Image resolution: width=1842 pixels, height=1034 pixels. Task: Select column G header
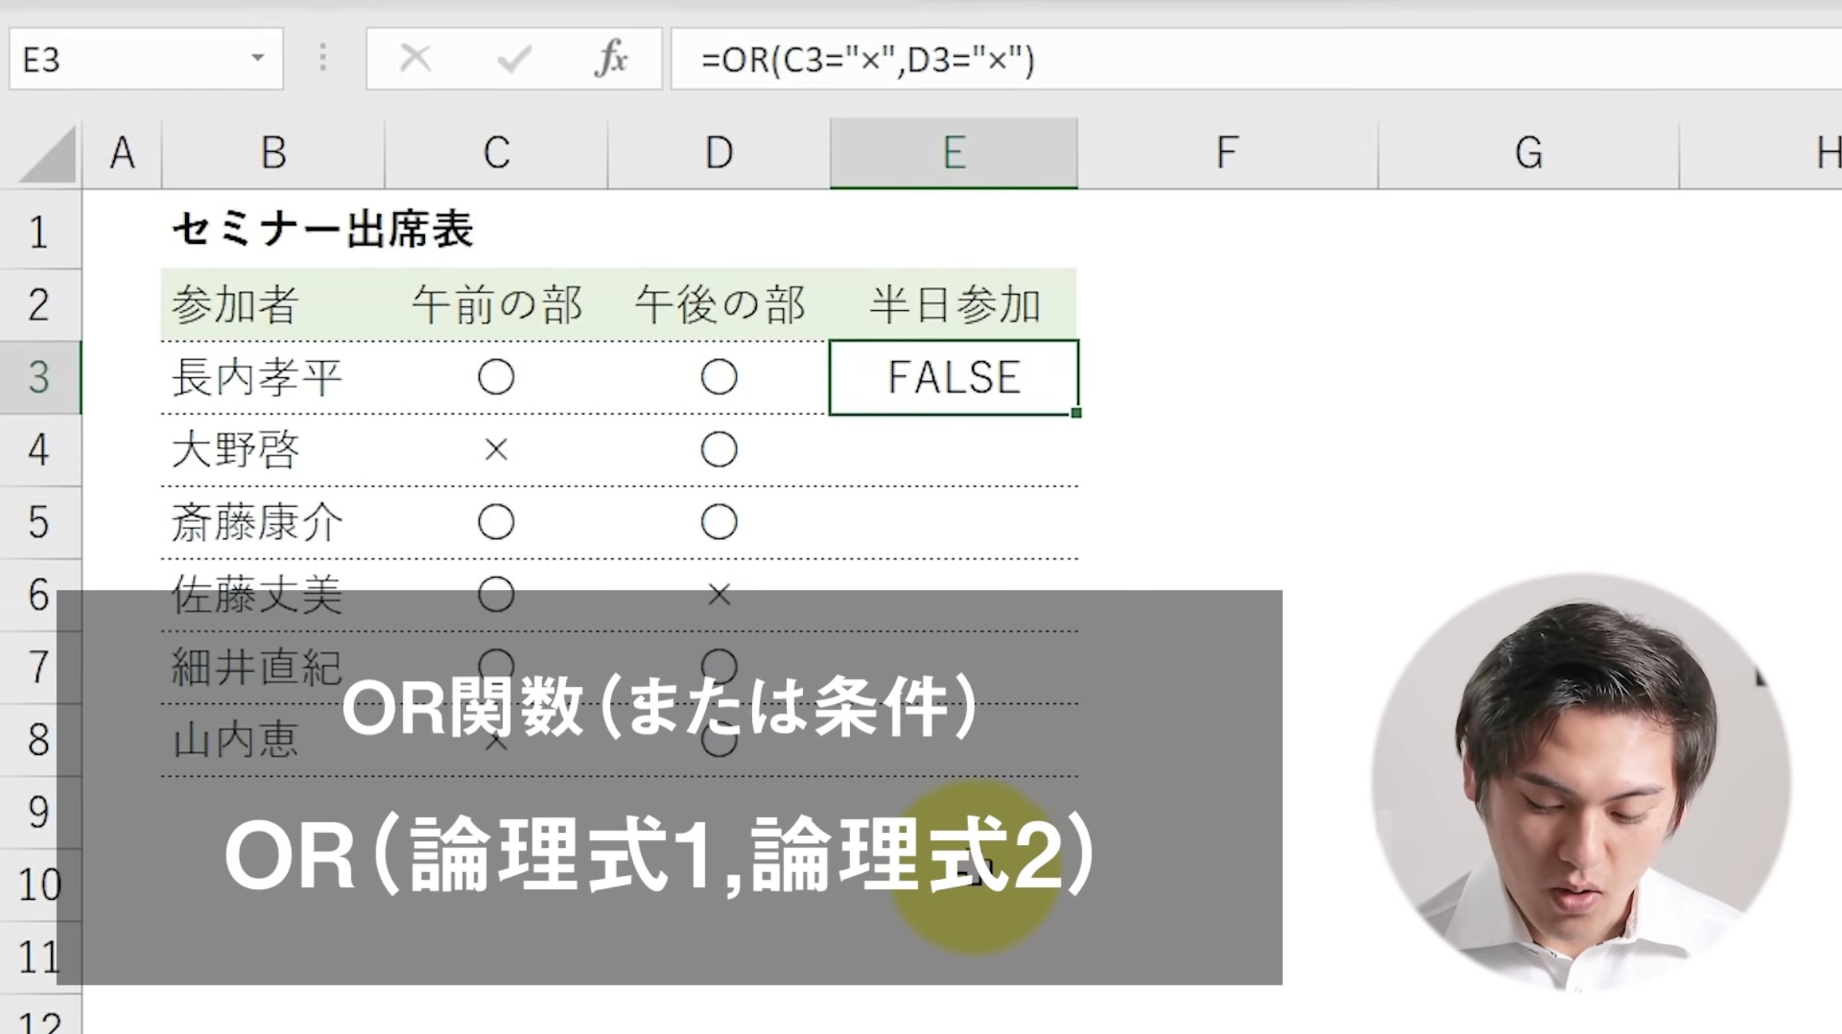coord(1529,153)
